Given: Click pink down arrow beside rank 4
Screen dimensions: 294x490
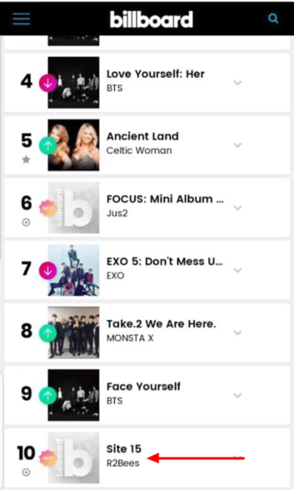Looking at the screenshot, I should (47, 83).
